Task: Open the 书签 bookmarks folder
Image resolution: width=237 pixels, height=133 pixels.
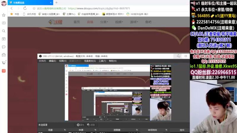Action: click(x=15, y=14)
